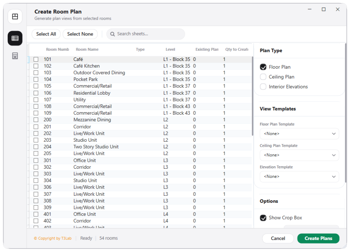The height and width of the screenshot is (252, 350).
Task: Click the search magnifier icon
Action: [x=112, y=34]
